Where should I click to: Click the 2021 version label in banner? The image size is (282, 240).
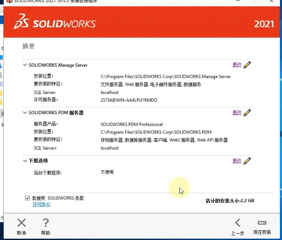(x=264, y=24)
